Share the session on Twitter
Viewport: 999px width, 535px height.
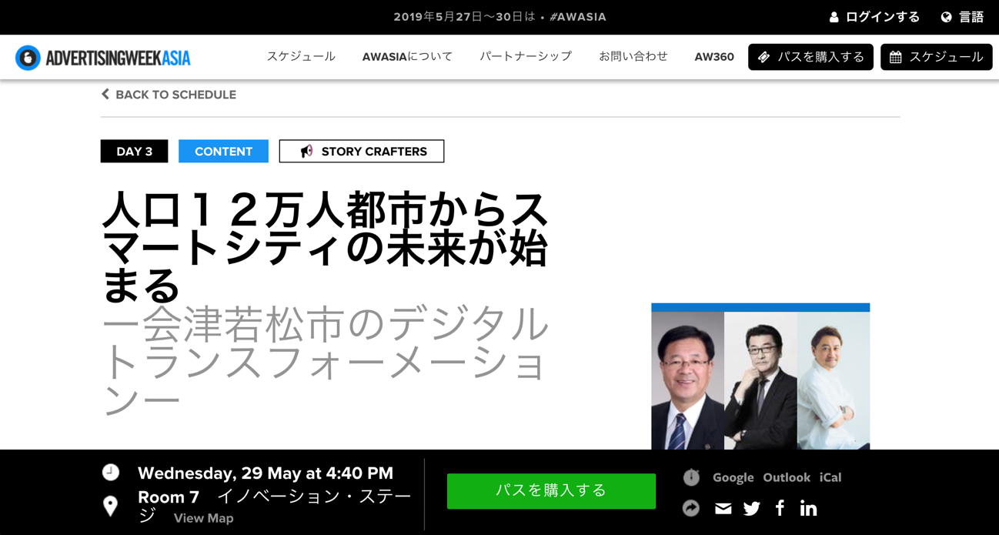point(752,508)
